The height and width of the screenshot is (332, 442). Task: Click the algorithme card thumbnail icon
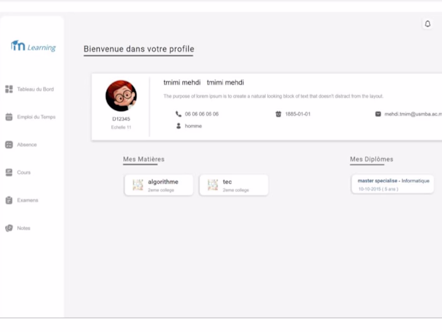coord(138,185)
